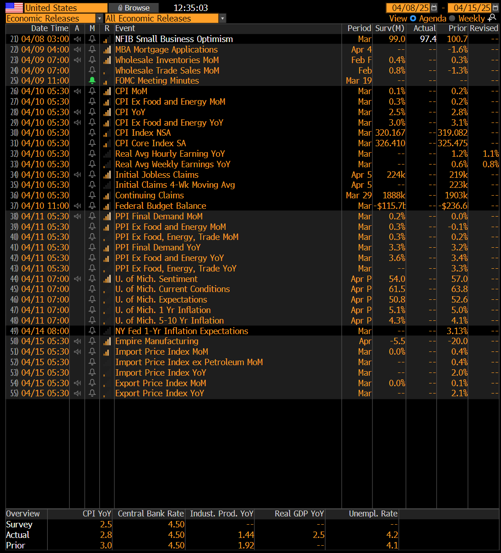Set alert bell for Initial Jobless Claims
The height and width of the screenshot is (553, 501).
92,175
